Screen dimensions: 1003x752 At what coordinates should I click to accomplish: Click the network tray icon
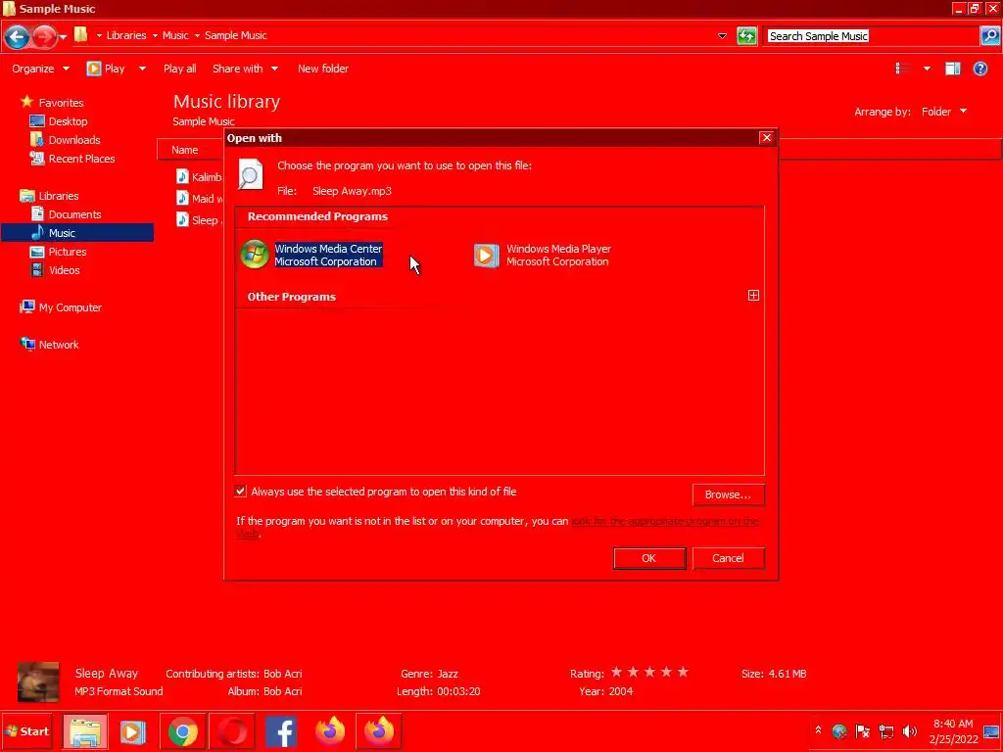(885, 731)
